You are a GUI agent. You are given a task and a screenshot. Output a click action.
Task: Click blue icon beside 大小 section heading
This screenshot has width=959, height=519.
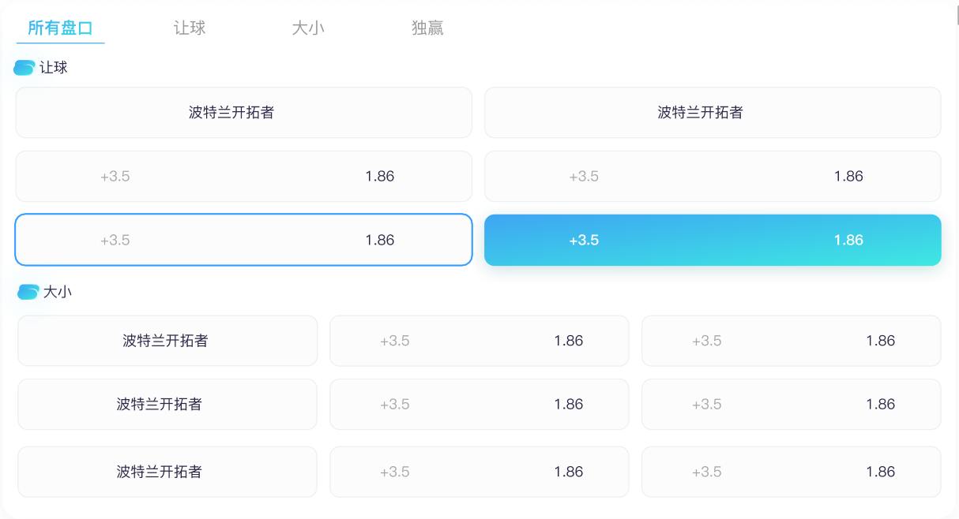28,292
